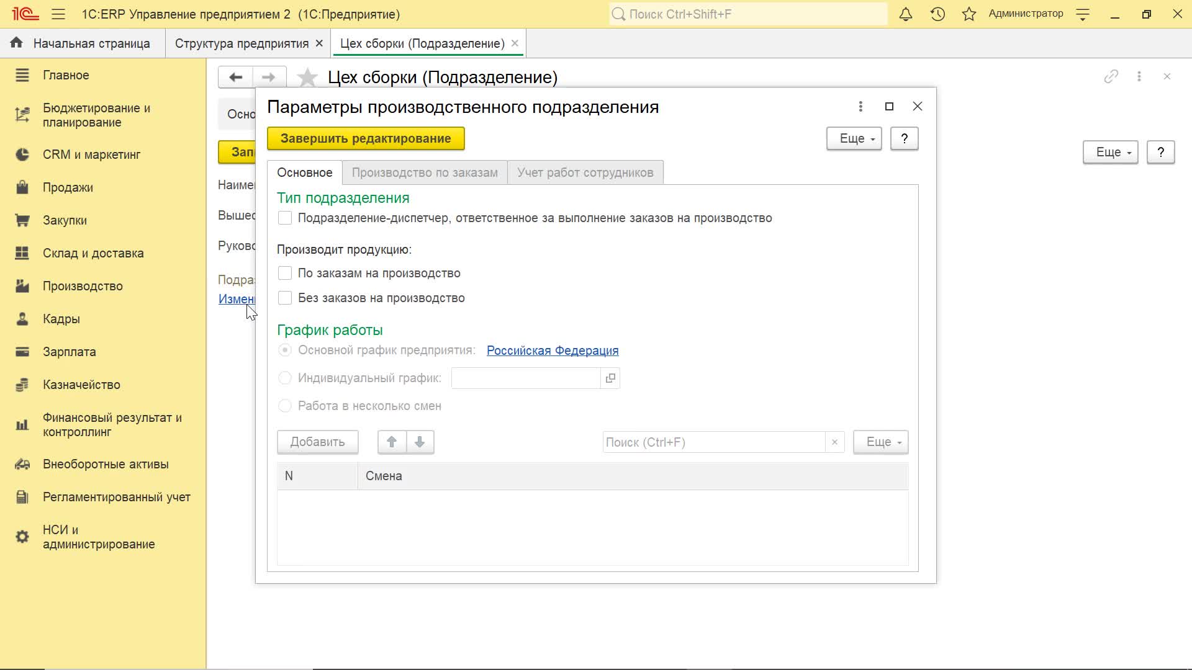This screenshot has height=670, width=1192.
Task: Click Смена column header
Action: point(633,476)
